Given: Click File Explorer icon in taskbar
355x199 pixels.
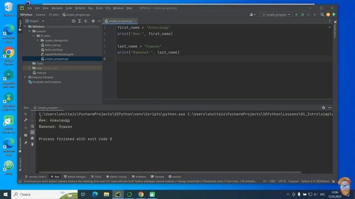Looking at the screenshot, I should [106, 194].
